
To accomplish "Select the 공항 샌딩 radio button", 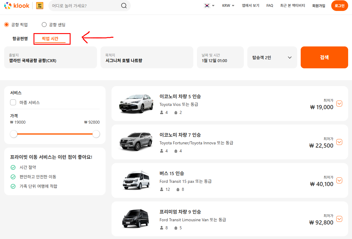I will coord(44,25).
